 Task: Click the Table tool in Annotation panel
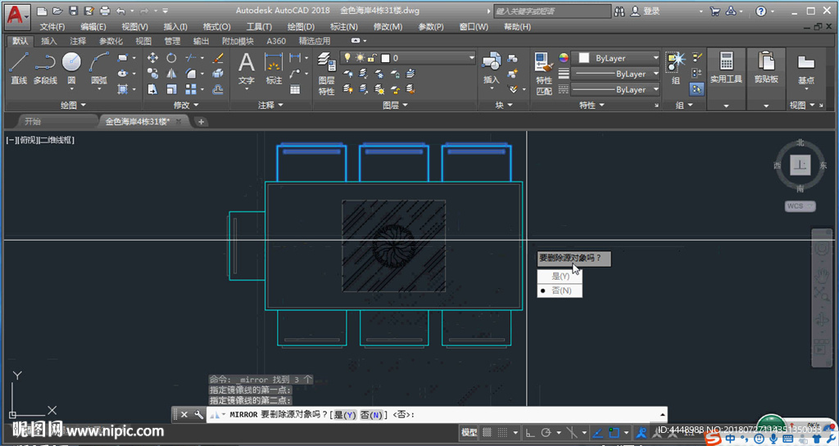pyautogui.click(x=295, y=89)
